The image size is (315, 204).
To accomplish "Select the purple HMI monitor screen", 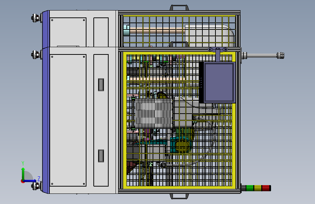I will pyautogui.click(x=219, y=82).
